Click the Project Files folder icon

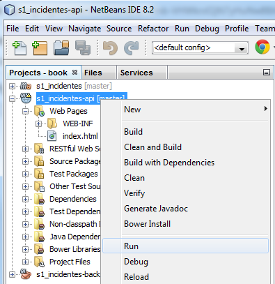click(x=39, y=262)
